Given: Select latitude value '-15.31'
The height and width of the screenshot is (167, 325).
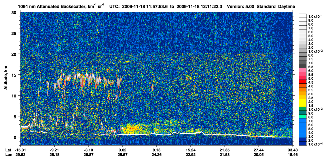Looking at the screenshot, I should [20, 150].
